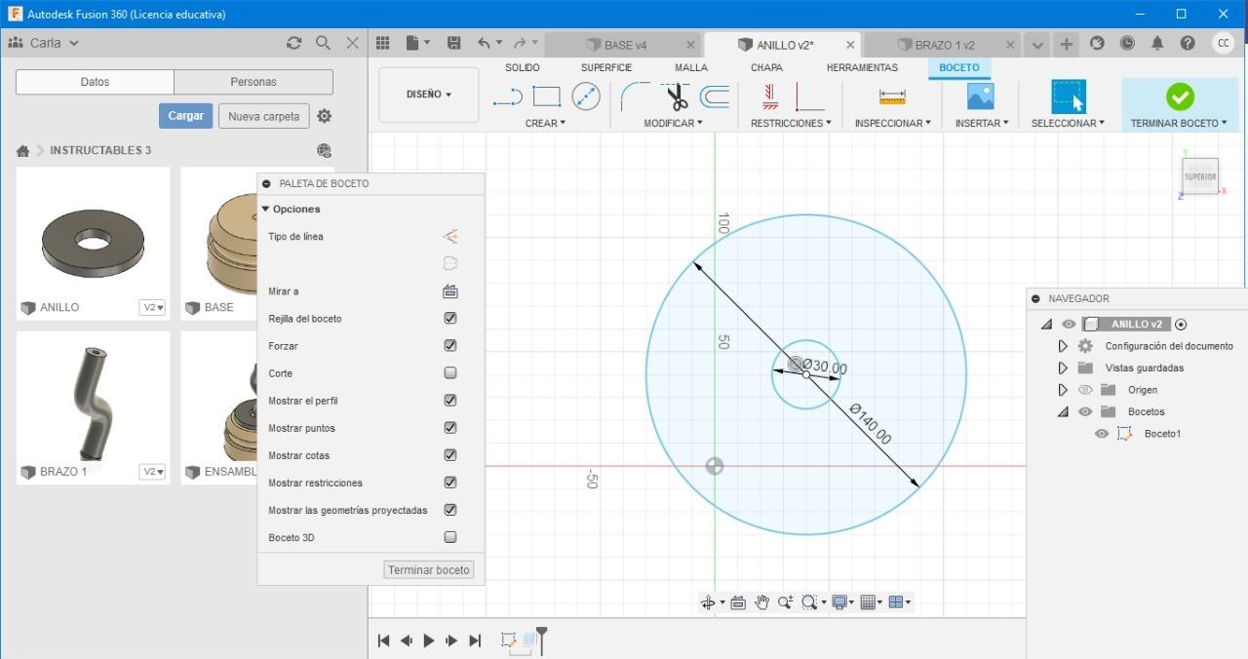Switch to the MALLA tab
This screenshot has height=659, width=1248.
691,67
